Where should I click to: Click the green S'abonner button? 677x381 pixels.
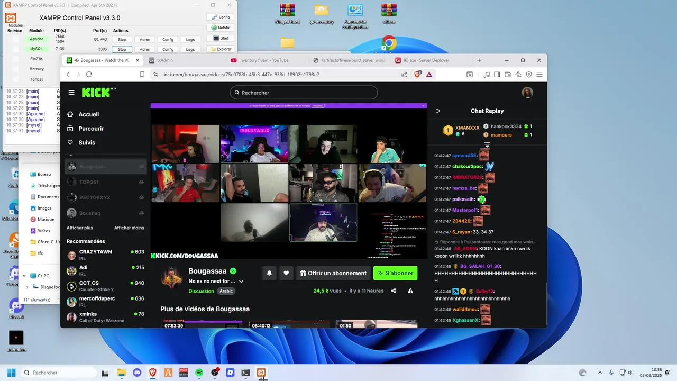pos(395,273)
